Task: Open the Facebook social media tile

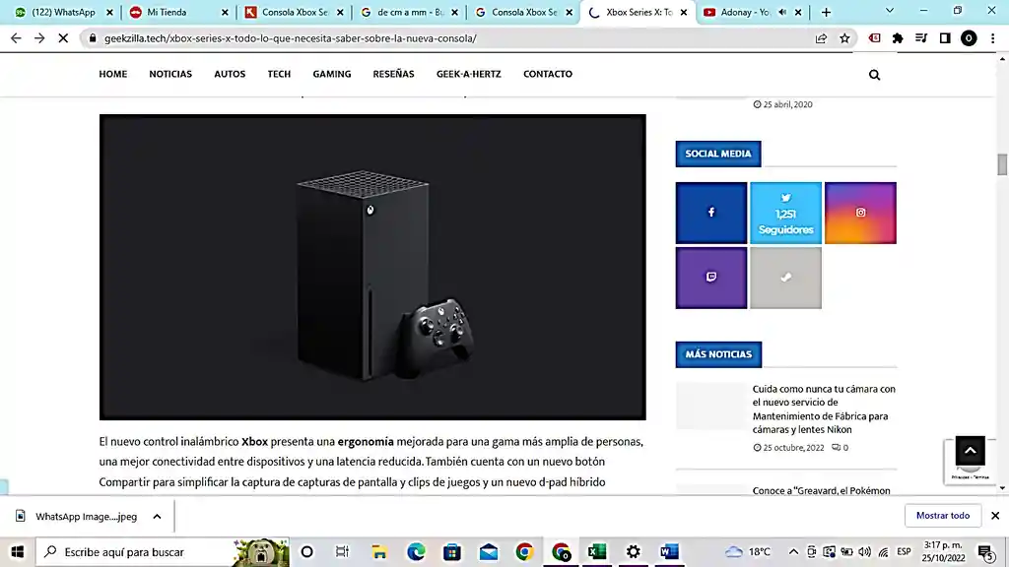Action: click(710, 213)
